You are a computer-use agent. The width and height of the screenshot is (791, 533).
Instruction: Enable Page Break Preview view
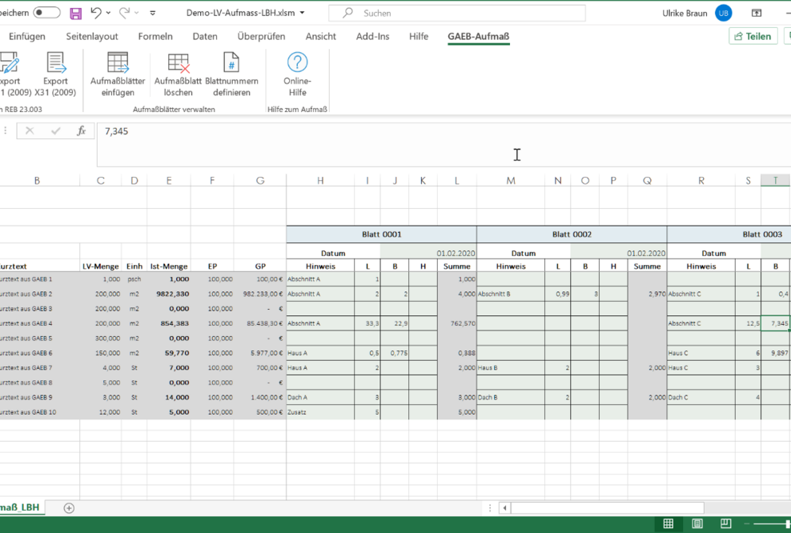coord(725,524)
